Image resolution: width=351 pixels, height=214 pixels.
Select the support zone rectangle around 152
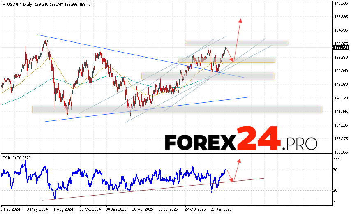(x=207, y=76)
